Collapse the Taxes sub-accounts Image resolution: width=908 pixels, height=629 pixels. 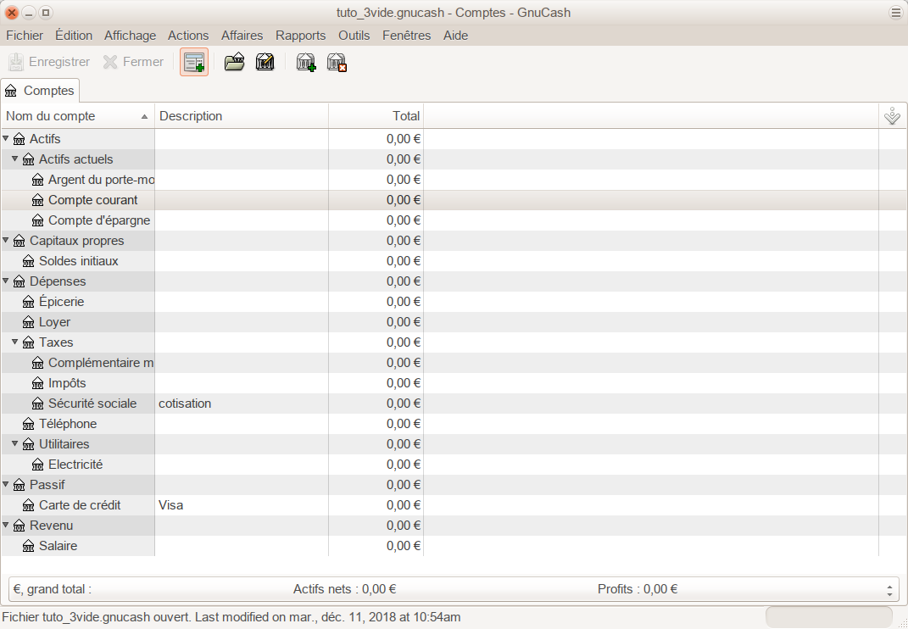point(15,342)
